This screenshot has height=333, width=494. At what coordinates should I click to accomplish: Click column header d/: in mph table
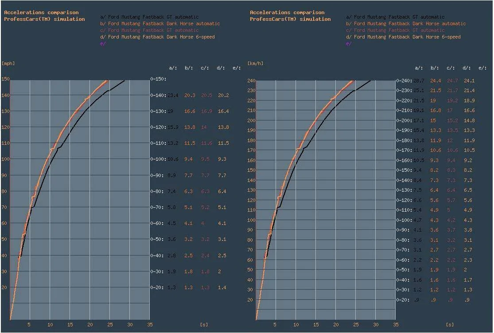(x=221, y=68)
